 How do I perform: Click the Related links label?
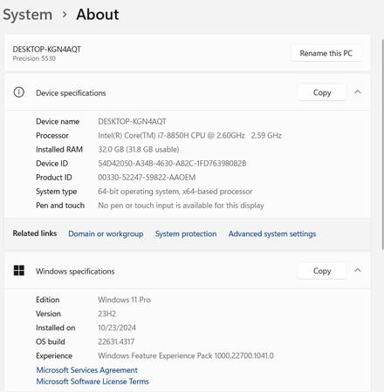tap(35, 233)
